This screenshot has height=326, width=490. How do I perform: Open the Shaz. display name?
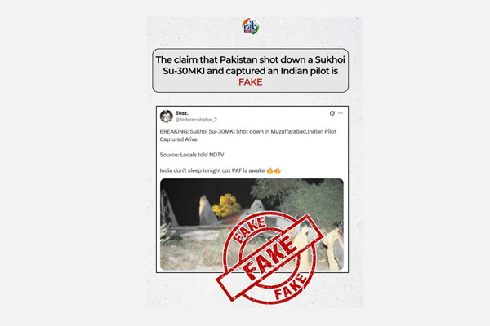point(181,113)
